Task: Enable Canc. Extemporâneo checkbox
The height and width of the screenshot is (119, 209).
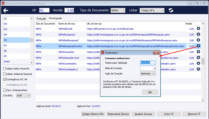Action: coord(5,90)
